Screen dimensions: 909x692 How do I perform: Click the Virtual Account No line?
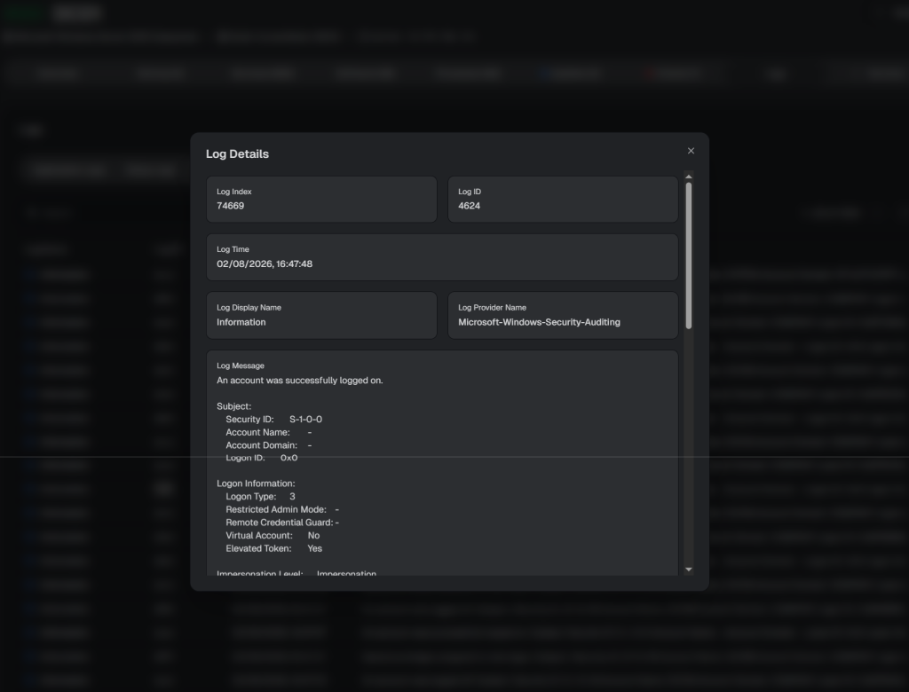(273, 536)
